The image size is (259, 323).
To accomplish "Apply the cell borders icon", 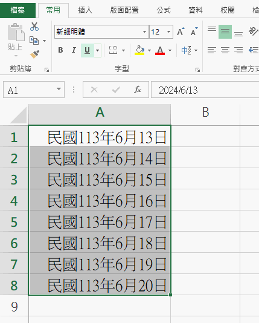I will (113, 50).
